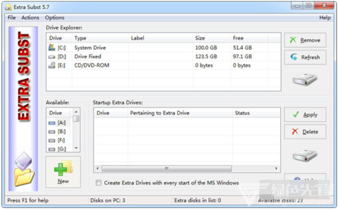Open the File menu
The width and height of the screenshot is (339, 209).
click(x=12, y=18)
